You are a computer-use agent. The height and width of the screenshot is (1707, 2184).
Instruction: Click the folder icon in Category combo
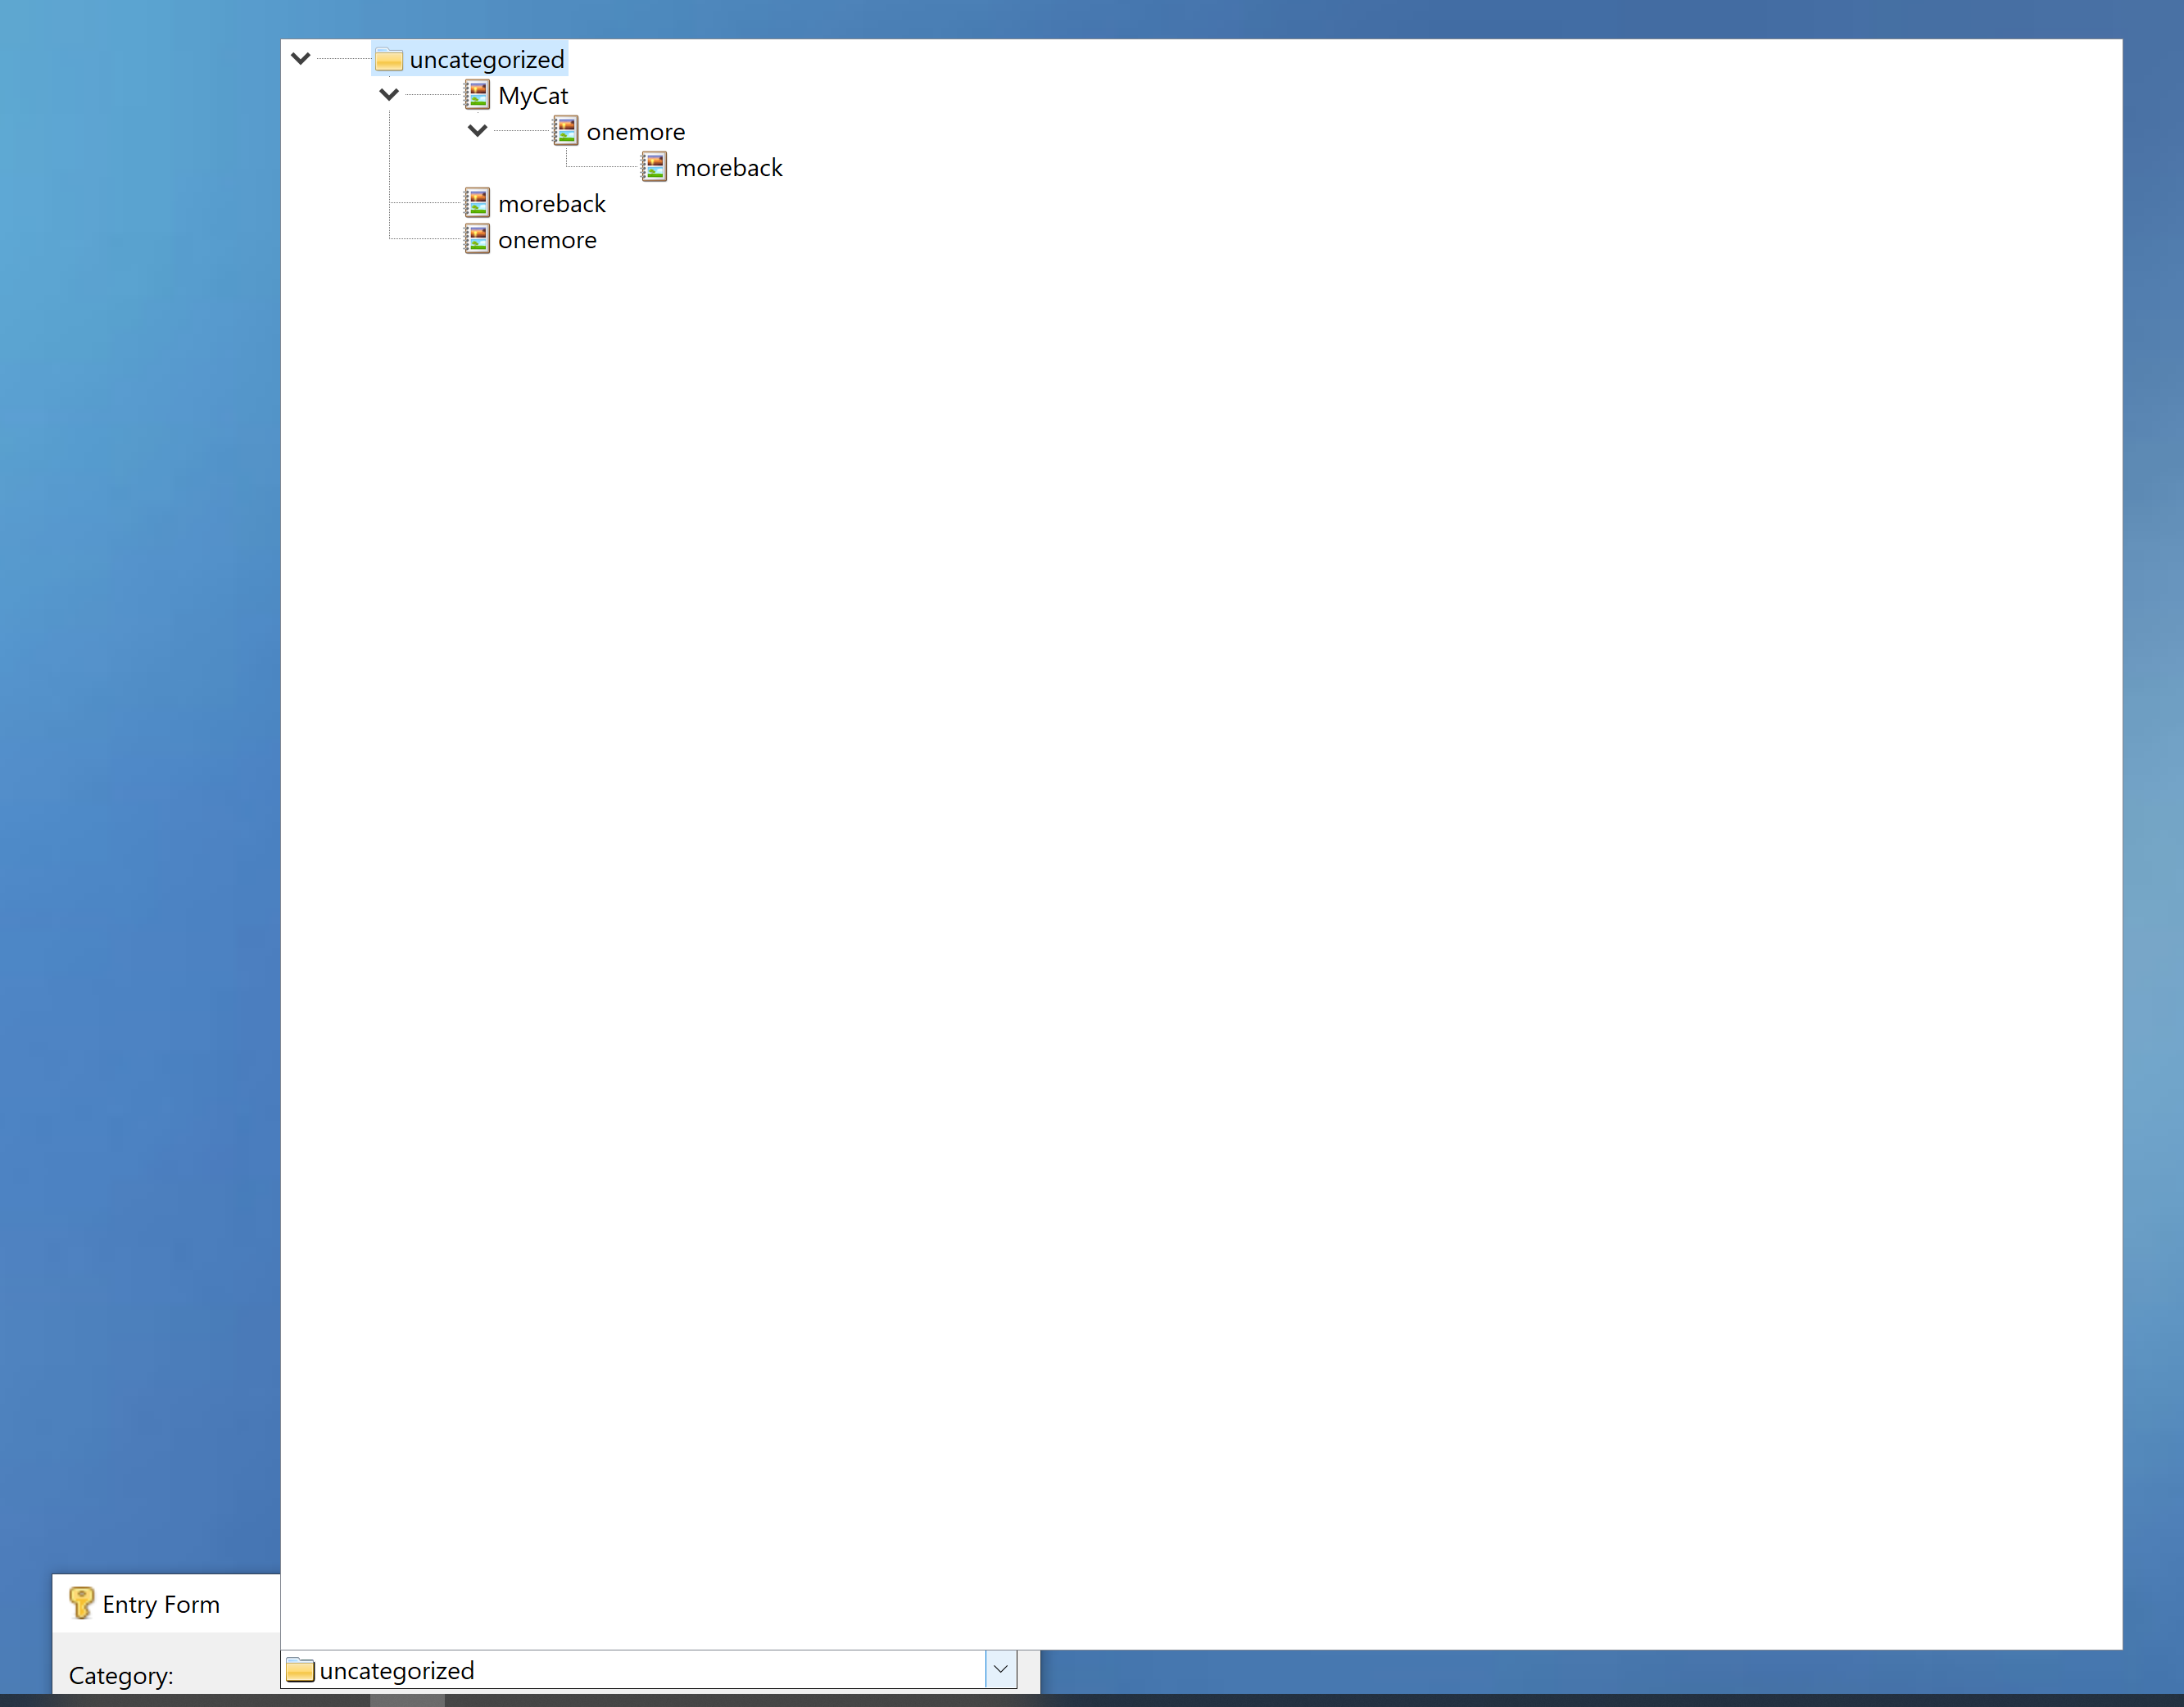(300, 1670)
